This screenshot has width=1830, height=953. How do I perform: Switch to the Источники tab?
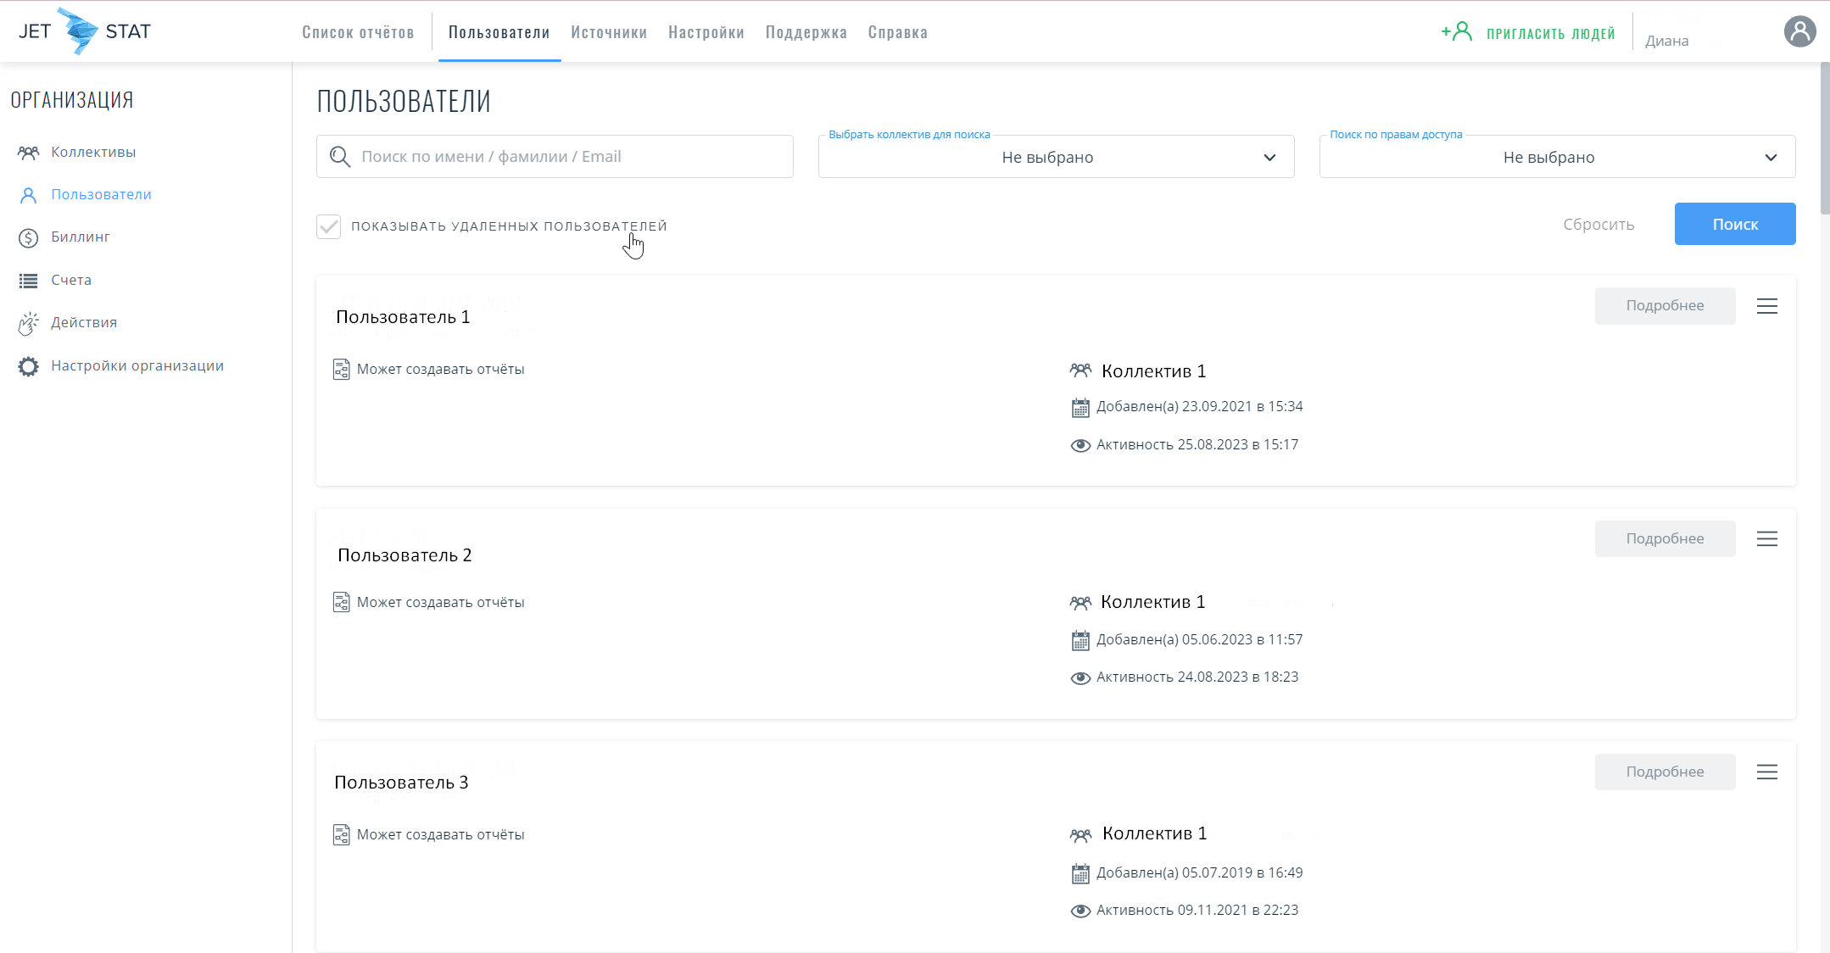608,32
